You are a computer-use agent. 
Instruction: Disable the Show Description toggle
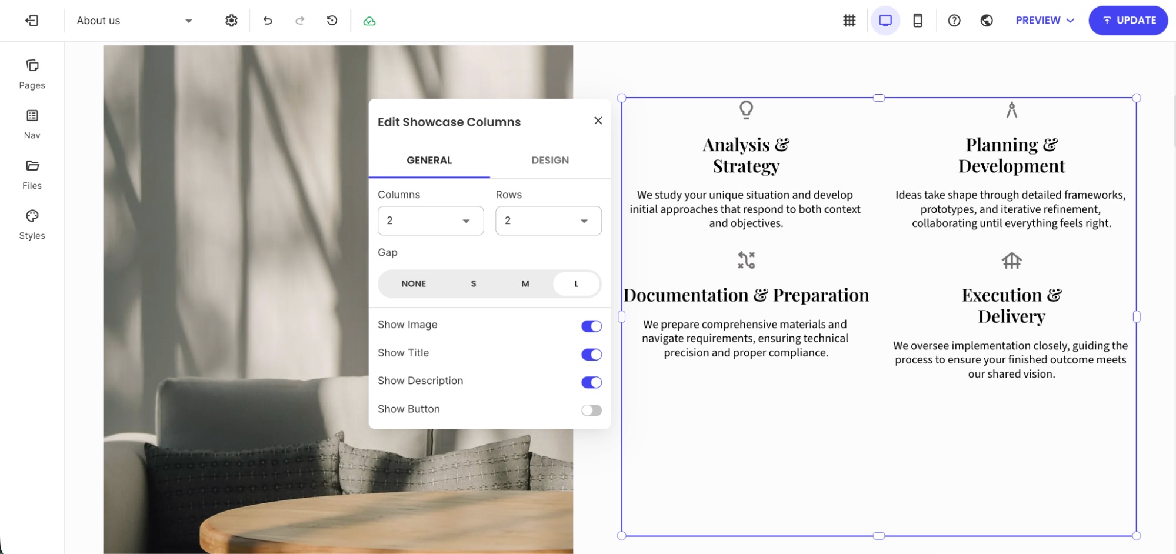591,382
